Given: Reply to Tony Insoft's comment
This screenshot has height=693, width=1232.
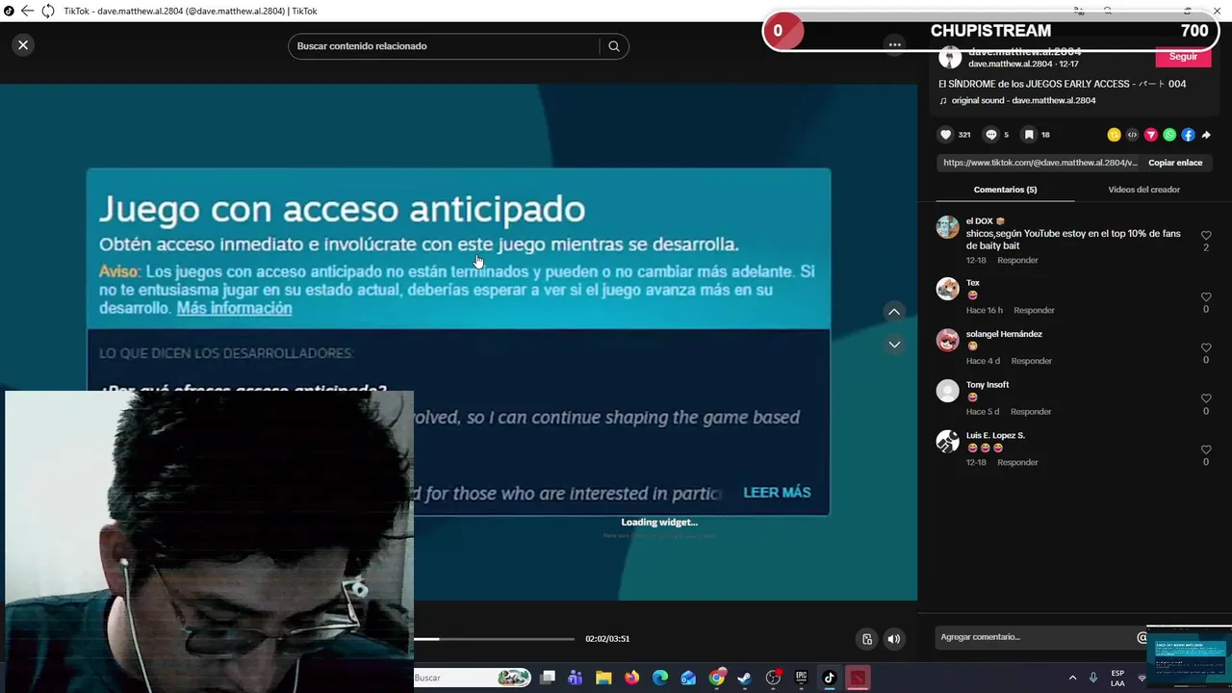Looking at the screenshot, I should coord(1031,412).
